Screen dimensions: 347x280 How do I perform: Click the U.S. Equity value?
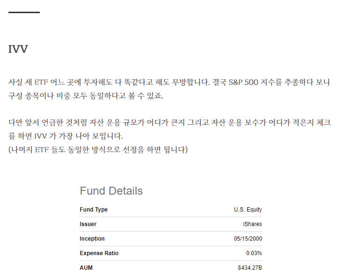(x=248, y=209)
